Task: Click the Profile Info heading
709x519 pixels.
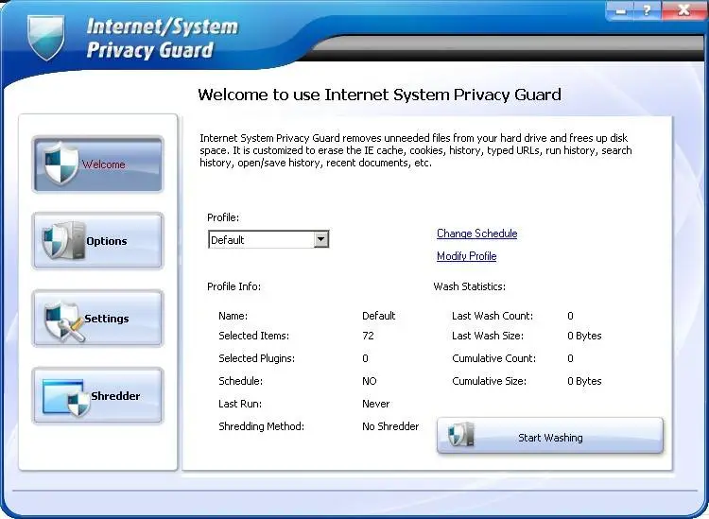Action: [x=233, y=286]
